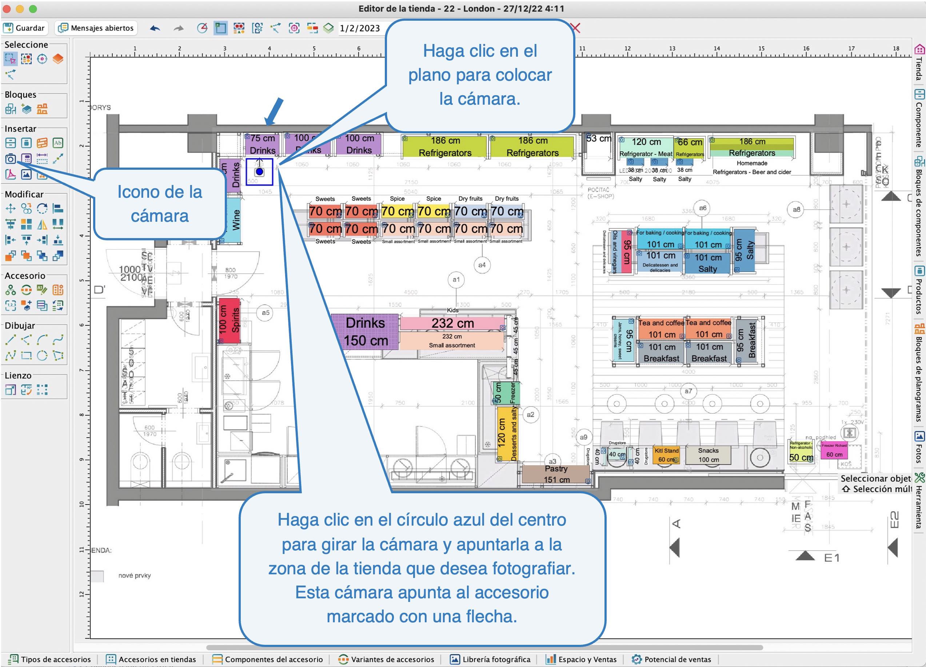Open the Tipos de accesorios bottom tab
Viewport: 926px width, 667px height.
[x=50, y=659]
